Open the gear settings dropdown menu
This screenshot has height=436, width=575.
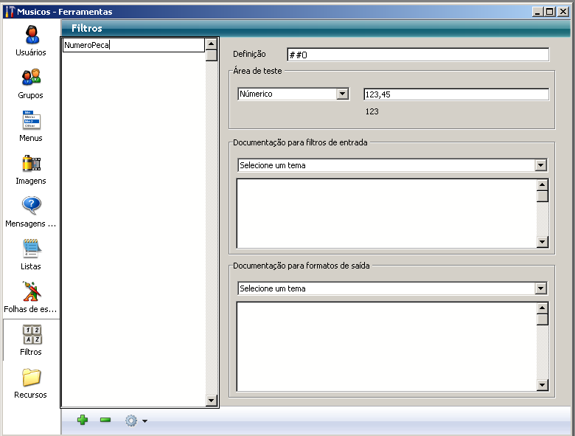[x=136, y=421]
